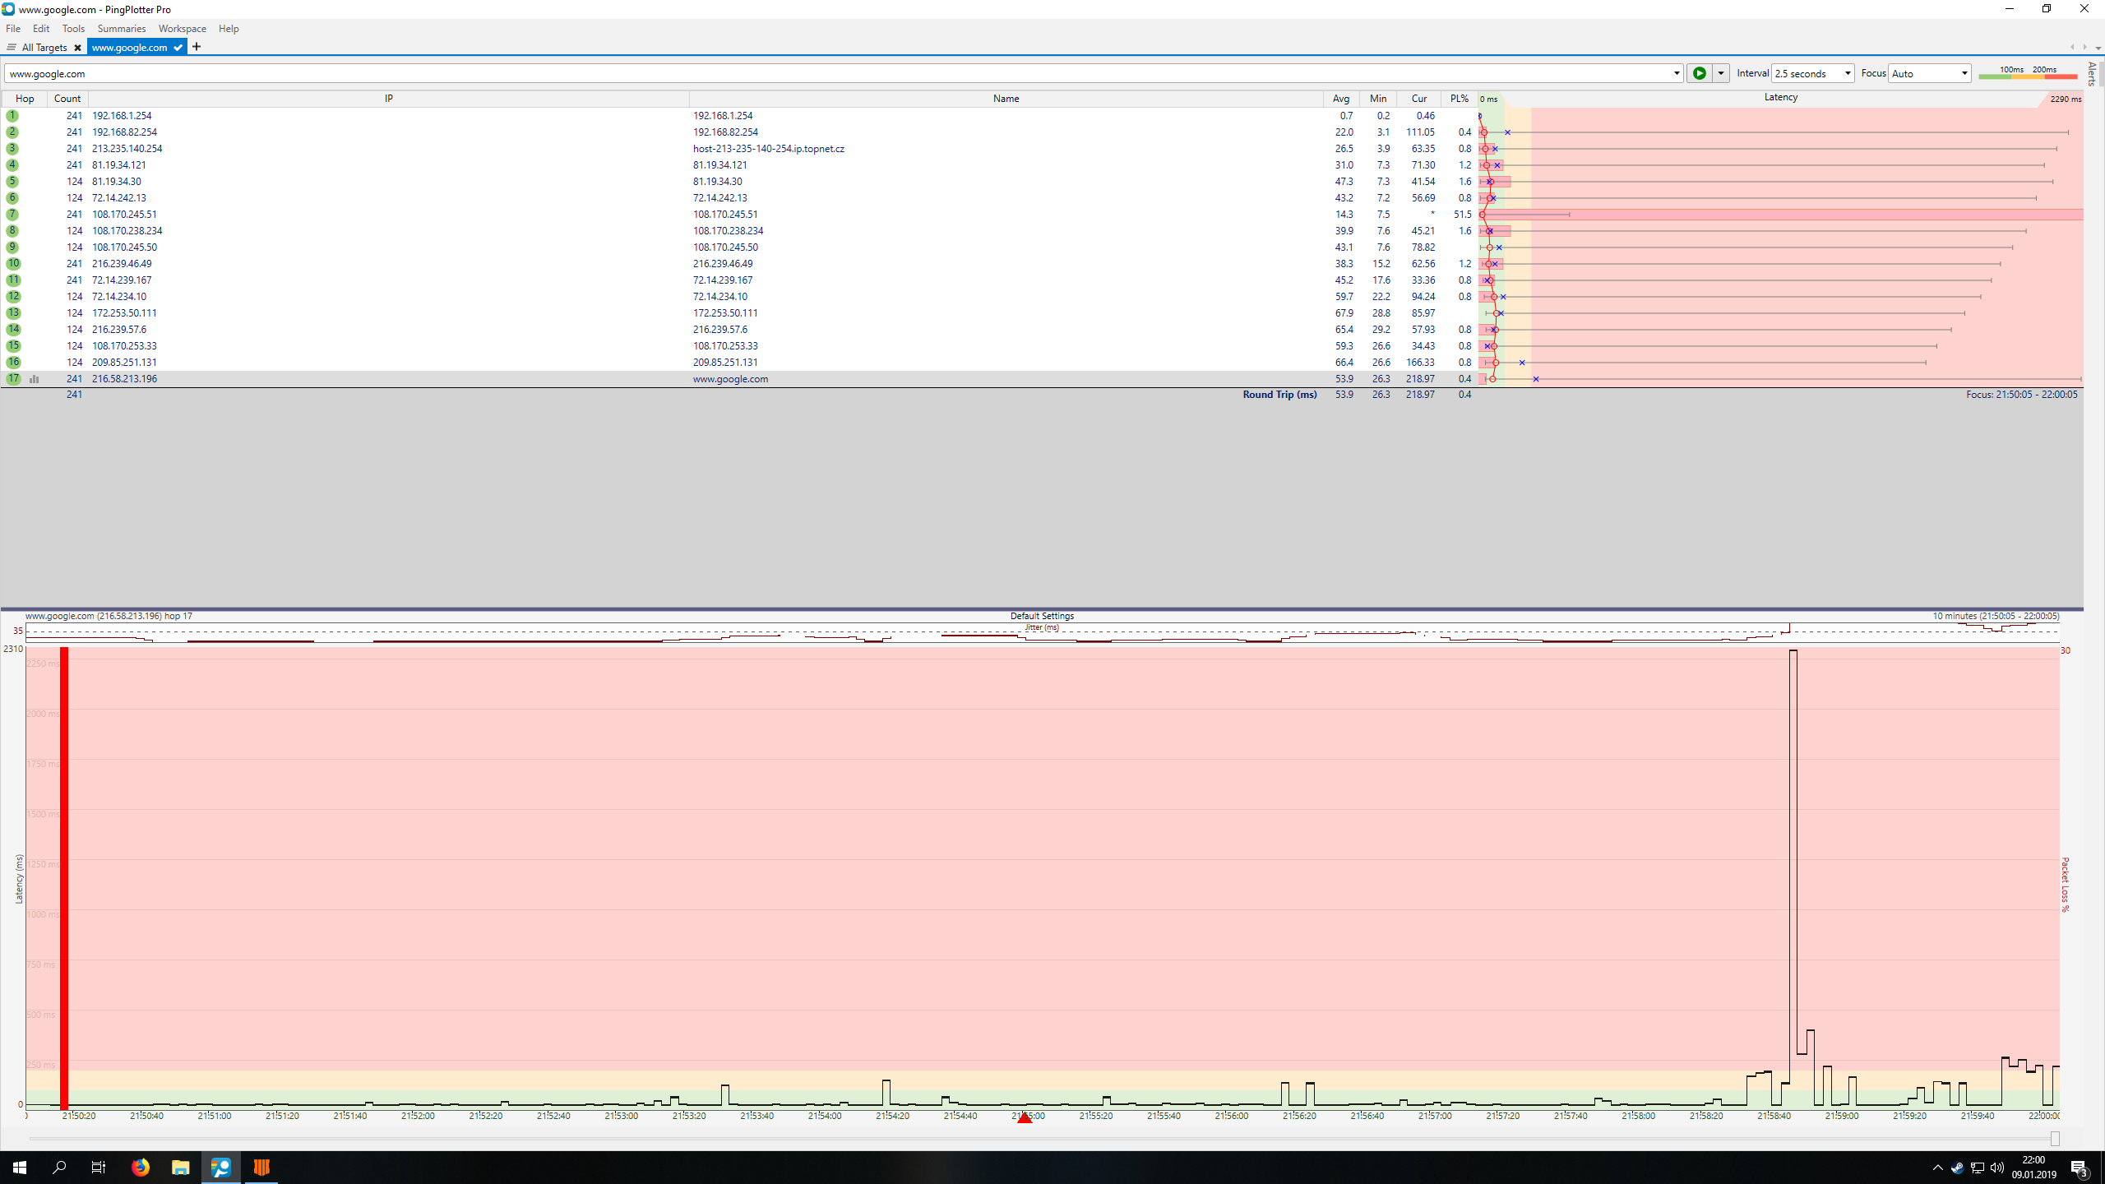The width and height of the screenshot is (2105, 1184).
Task: Open Firefox from the Windows taskbar
Action: tap(141, 1167)
